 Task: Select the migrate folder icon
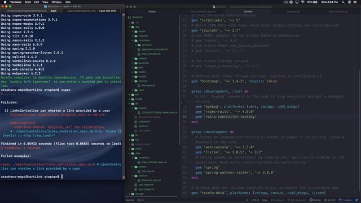pyautogui.click(x=136, y=108)
